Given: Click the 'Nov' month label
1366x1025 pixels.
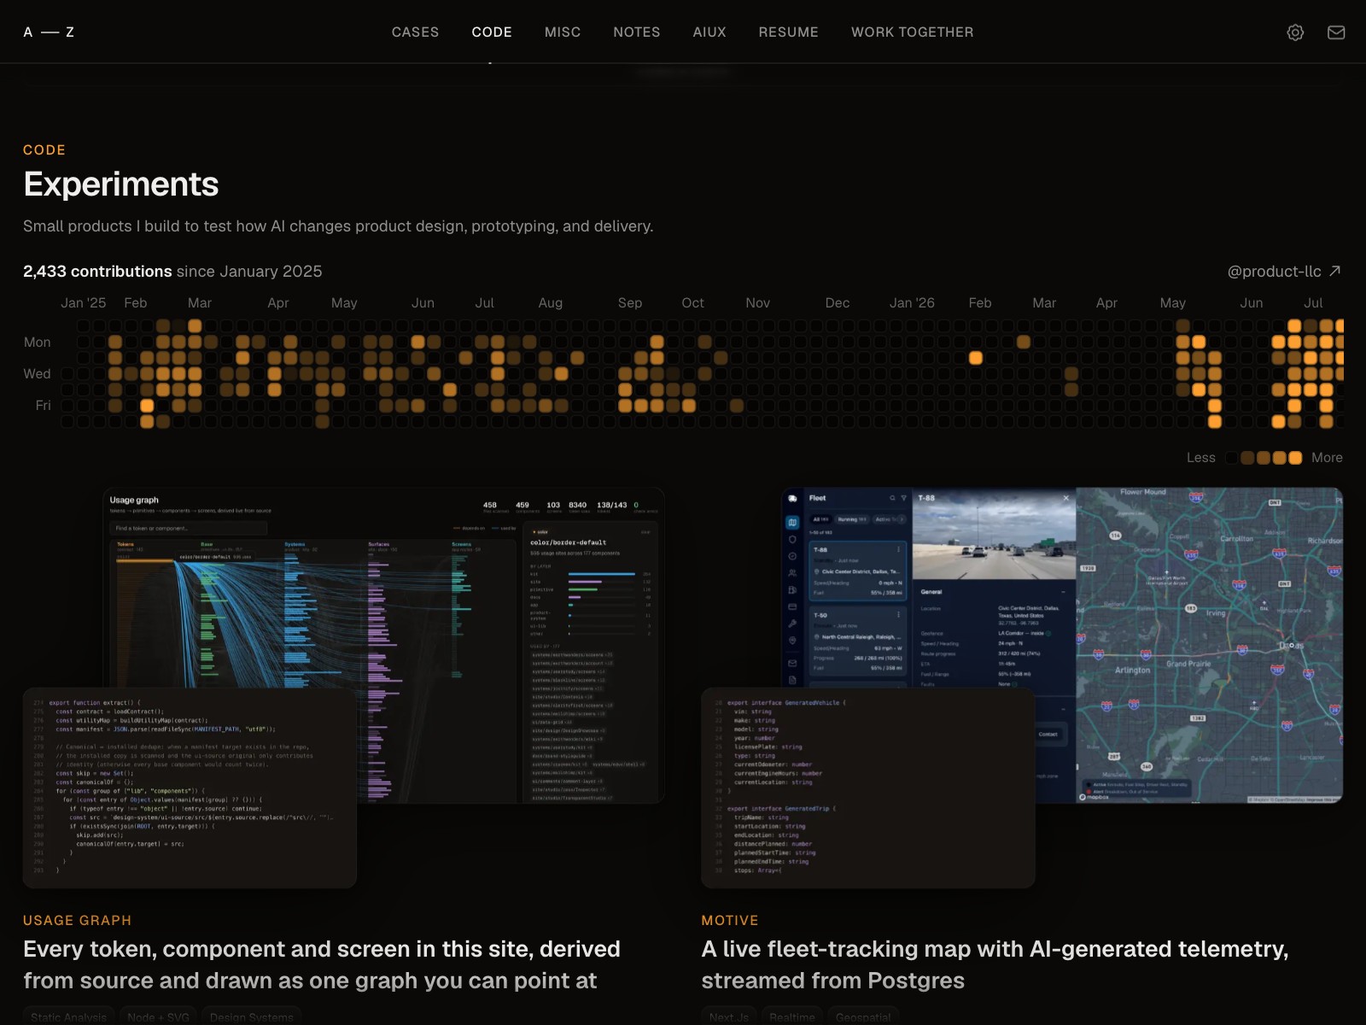Looking at the screenshot, I should (x=757, y=302).
